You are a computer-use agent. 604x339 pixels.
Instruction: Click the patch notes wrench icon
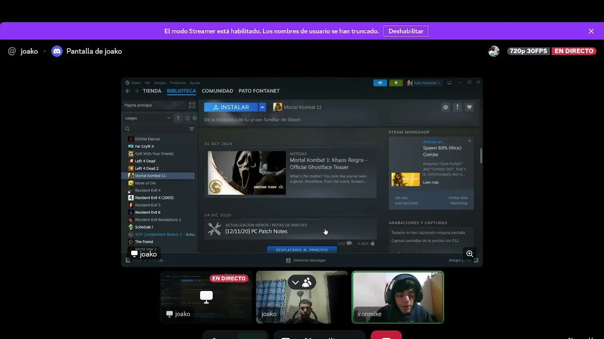pos(214,229)
